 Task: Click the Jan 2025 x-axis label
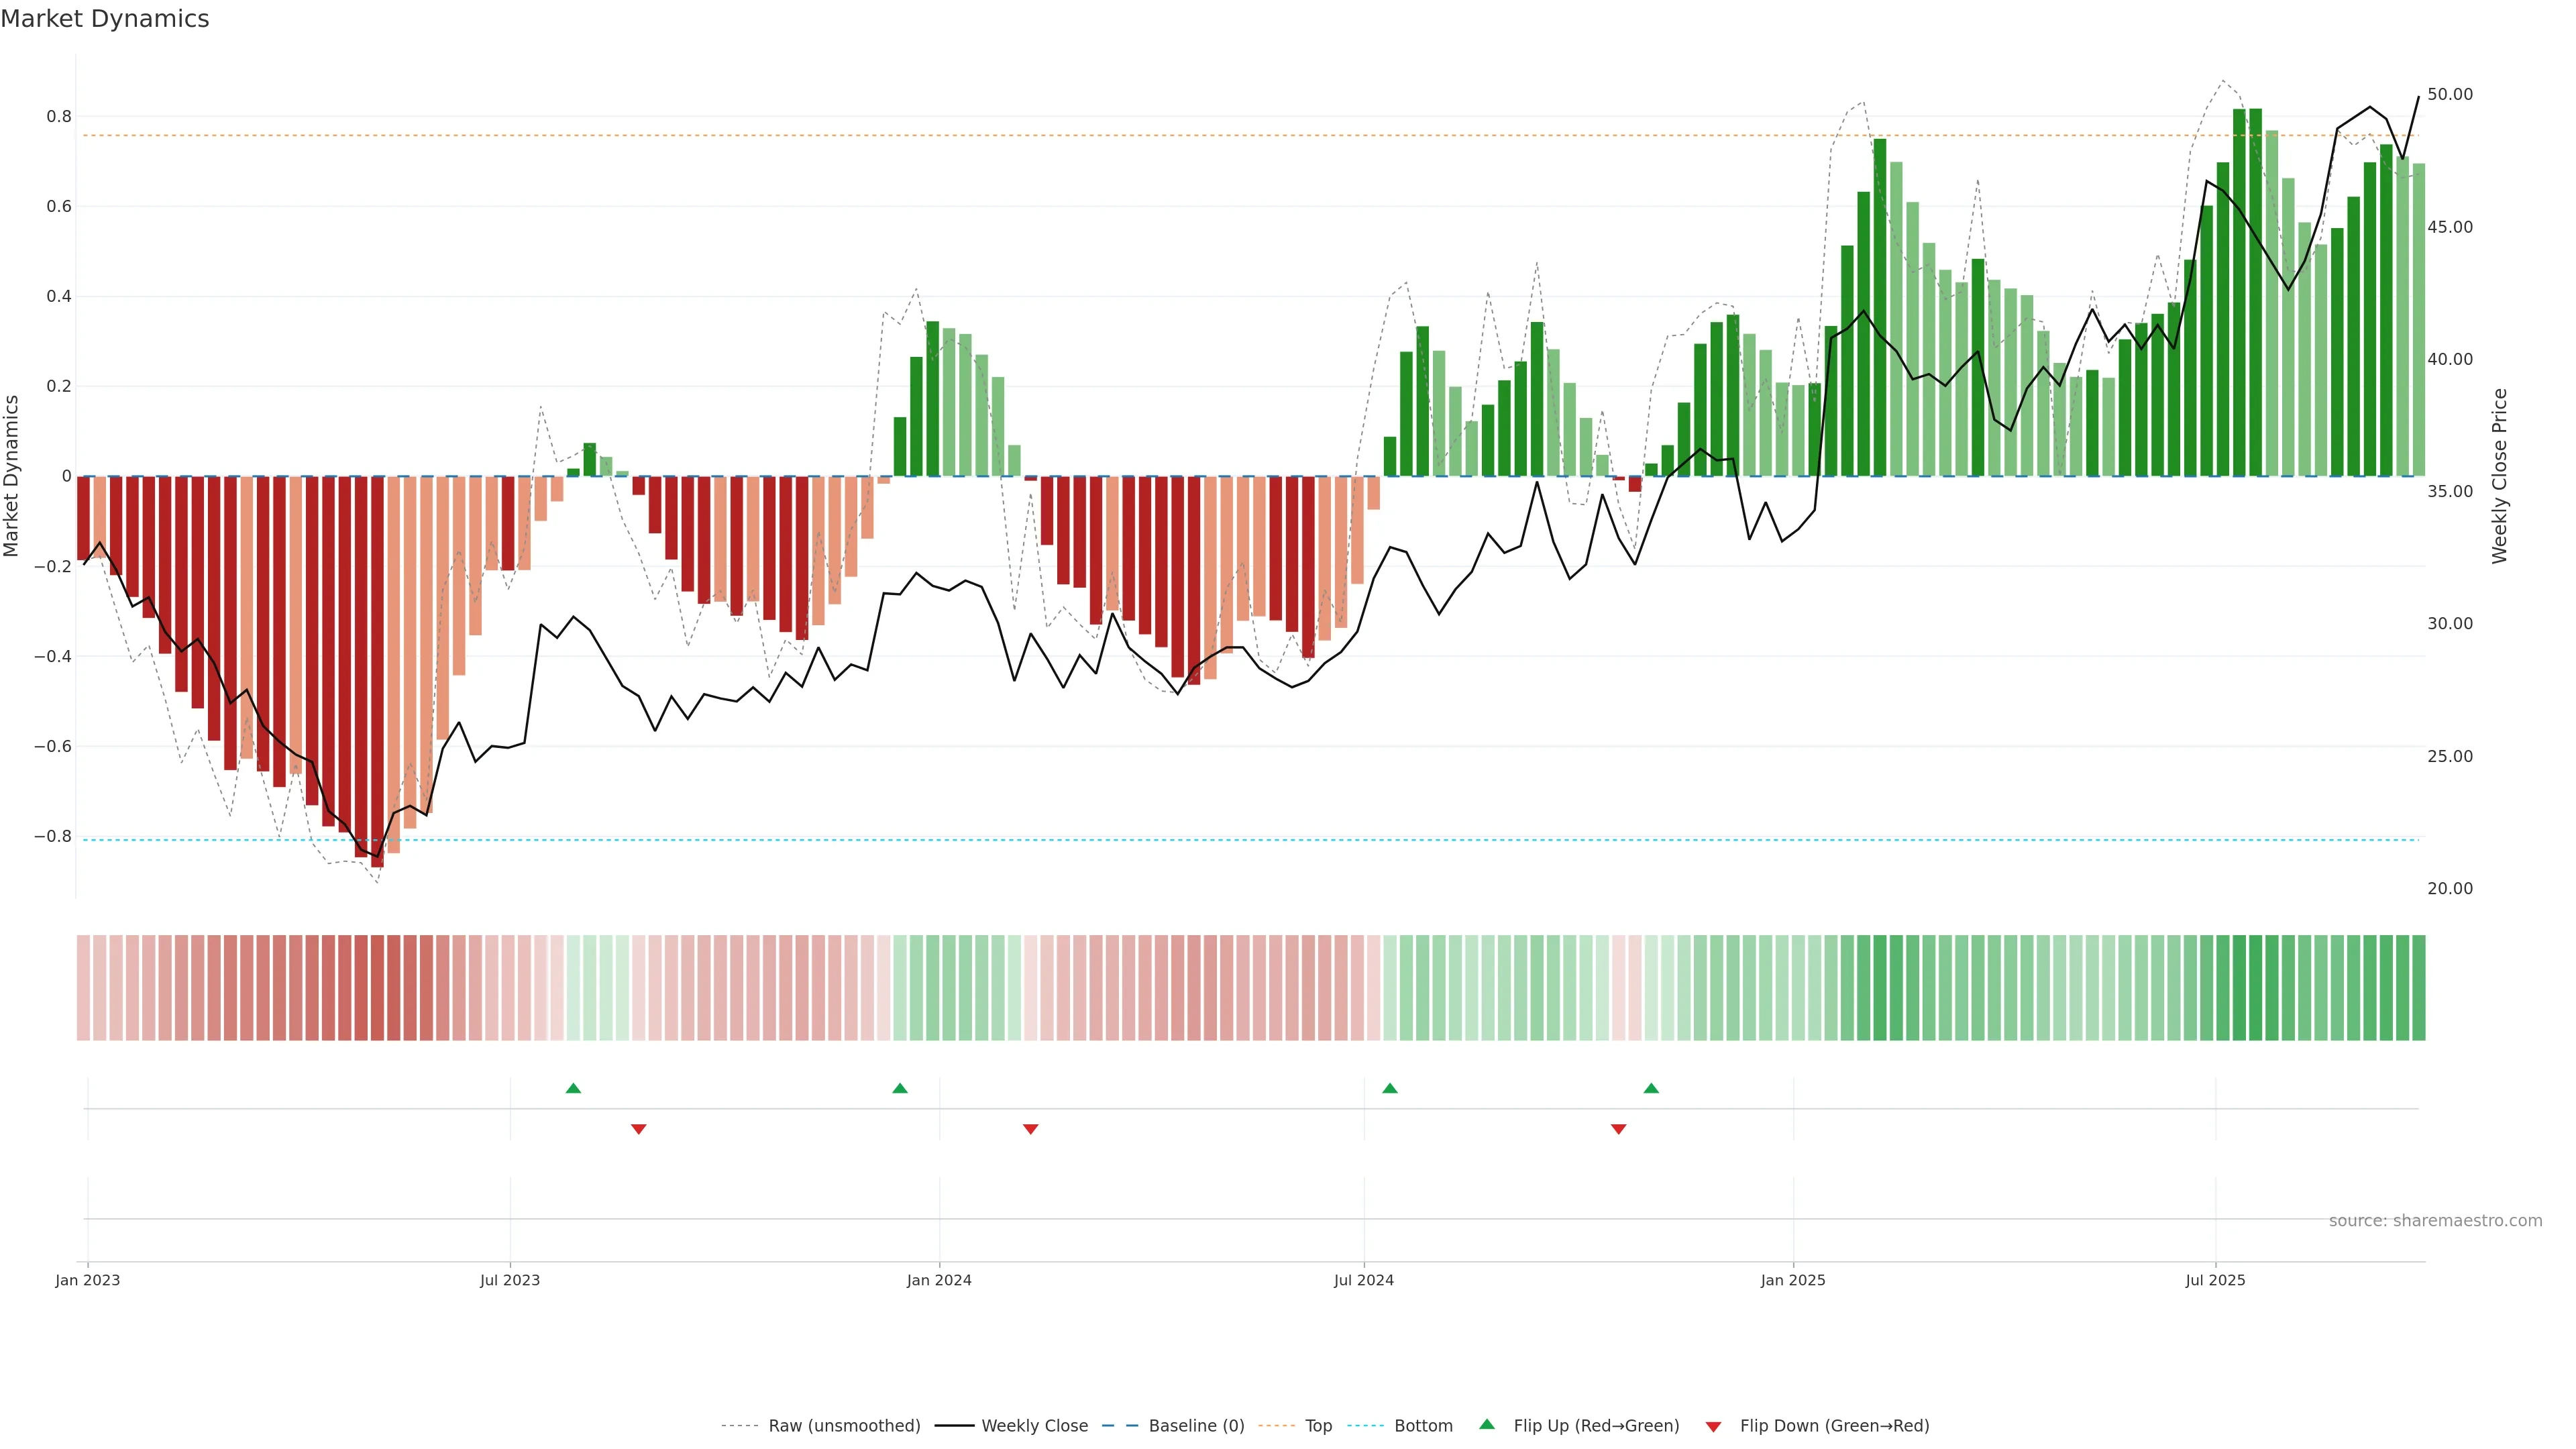[1793, 1280]
